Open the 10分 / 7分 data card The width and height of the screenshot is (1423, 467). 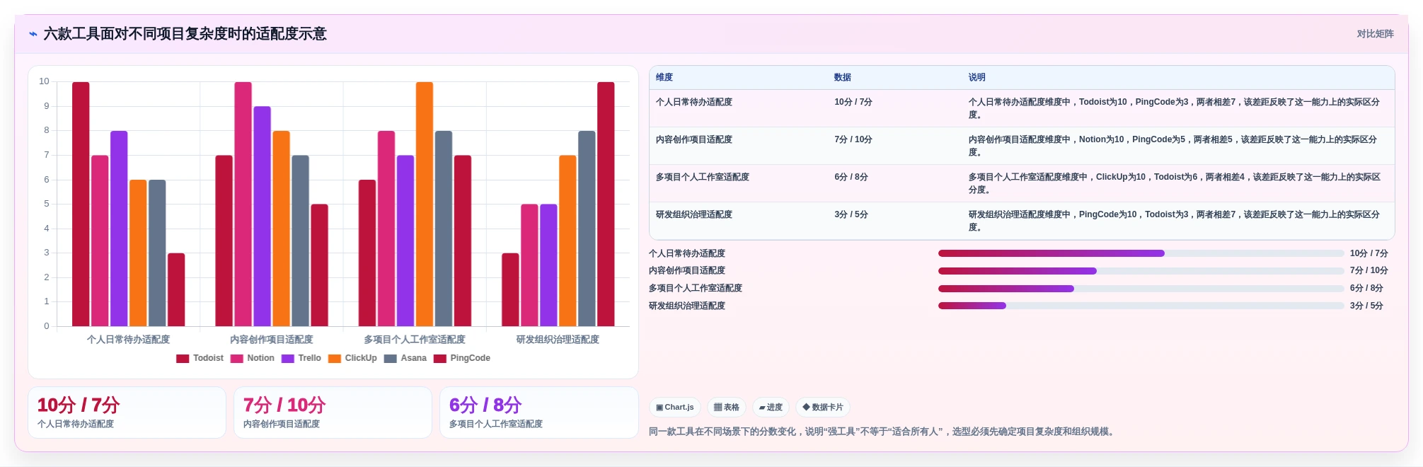pyautogui.click(x=127, y=413)
